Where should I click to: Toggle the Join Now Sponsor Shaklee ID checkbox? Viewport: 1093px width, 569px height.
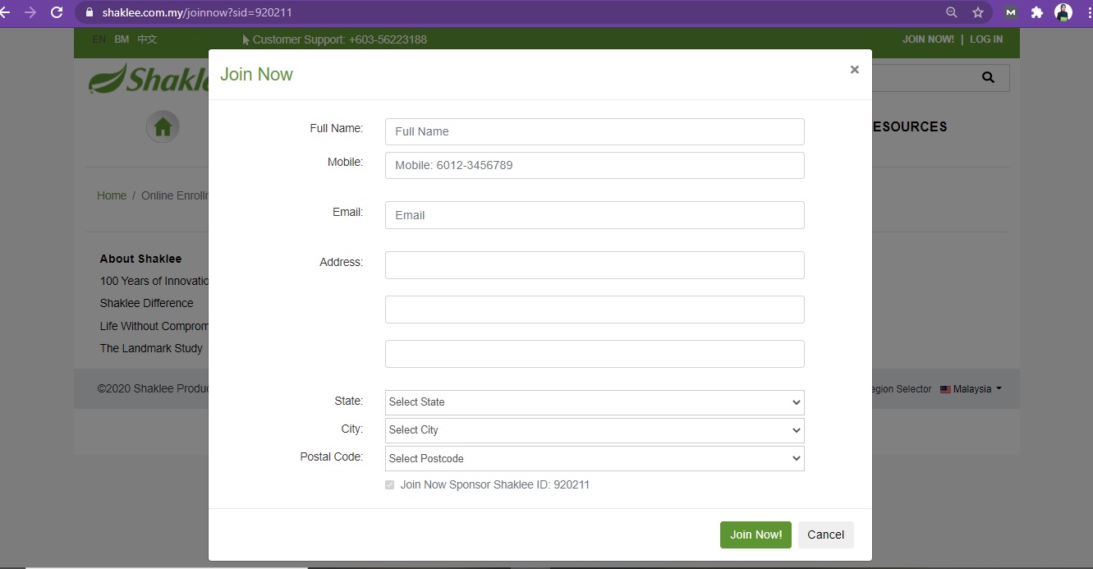tap(390, 485)
